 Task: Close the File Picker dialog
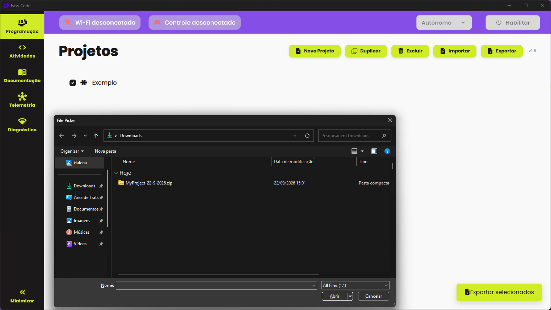point(390,120)
